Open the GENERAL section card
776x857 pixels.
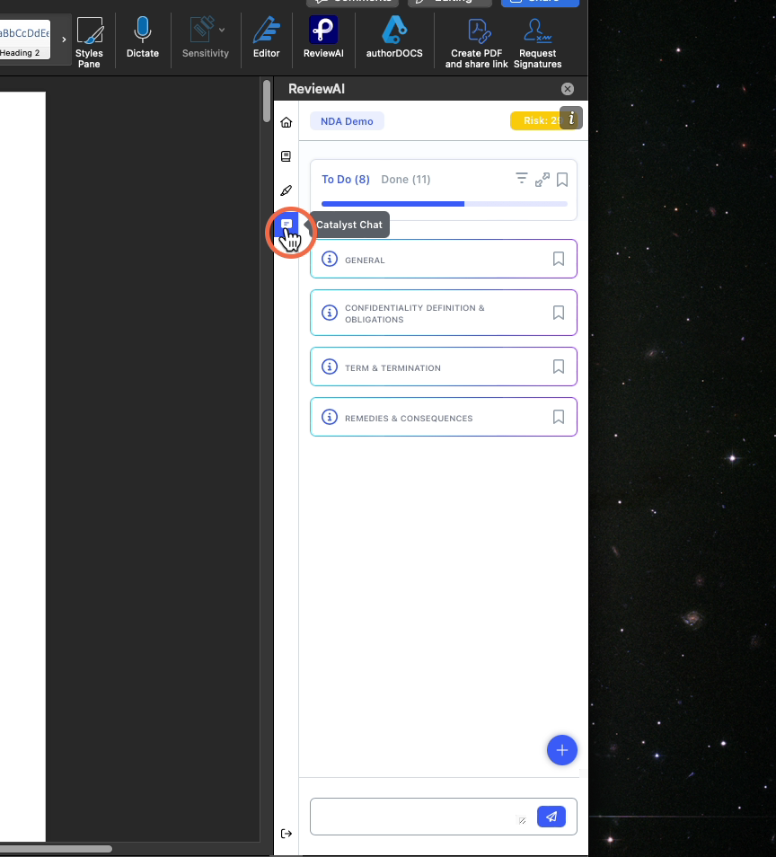click(x=443, y=259)
